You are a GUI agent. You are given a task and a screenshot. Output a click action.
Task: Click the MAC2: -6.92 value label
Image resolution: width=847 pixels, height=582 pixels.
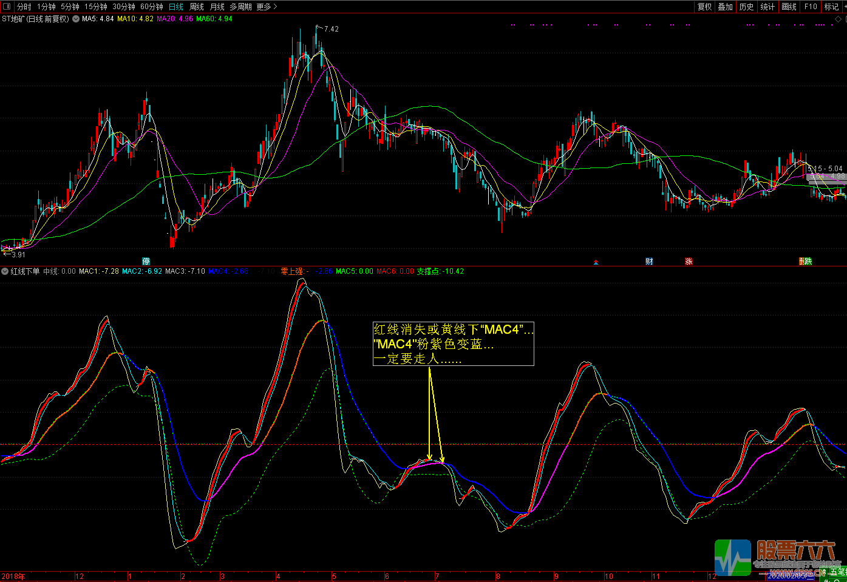(142, 271)
